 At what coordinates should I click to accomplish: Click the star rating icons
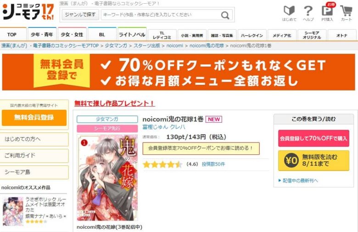pos(162,164)
